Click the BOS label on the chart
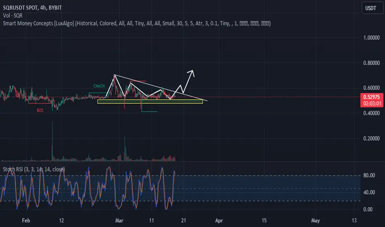This screenshot has width=385, height=227. tap(40, 111)
